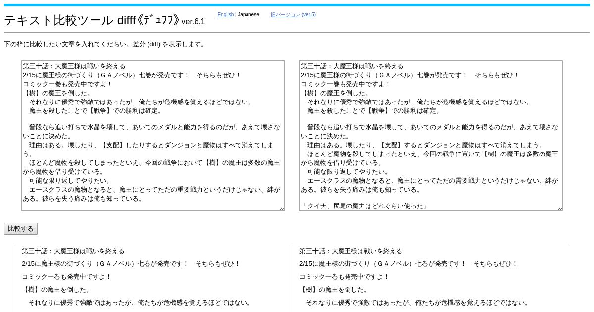The height and width of the screenshot is (312, 594).
Task: Switch language via the English link
Action: point(225,15)
